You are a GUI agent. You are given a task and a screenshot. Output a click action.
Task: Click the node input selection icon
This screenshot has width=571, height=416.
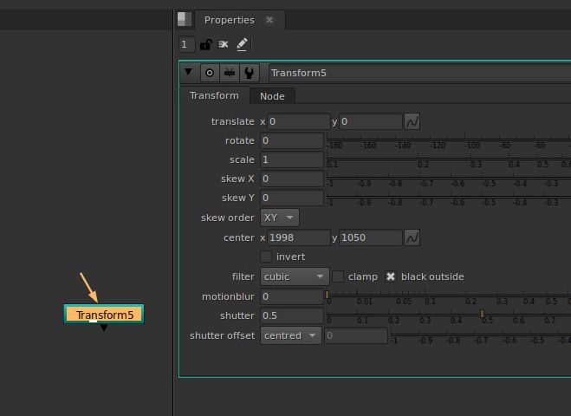230,73
